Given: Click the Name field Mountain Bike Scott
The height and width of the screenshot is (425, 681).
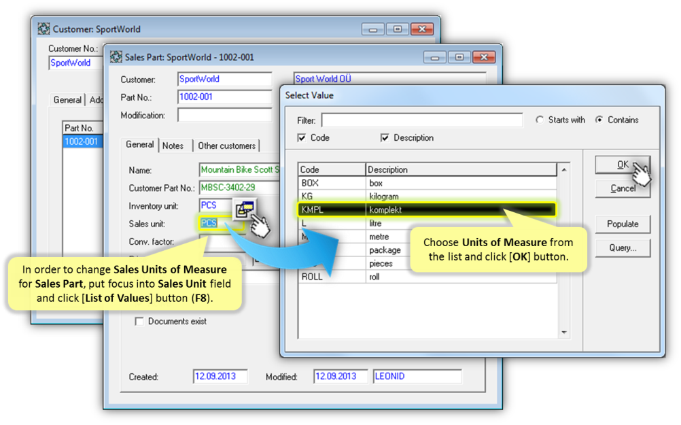Looking at the screenshot, I should [240, 170].
